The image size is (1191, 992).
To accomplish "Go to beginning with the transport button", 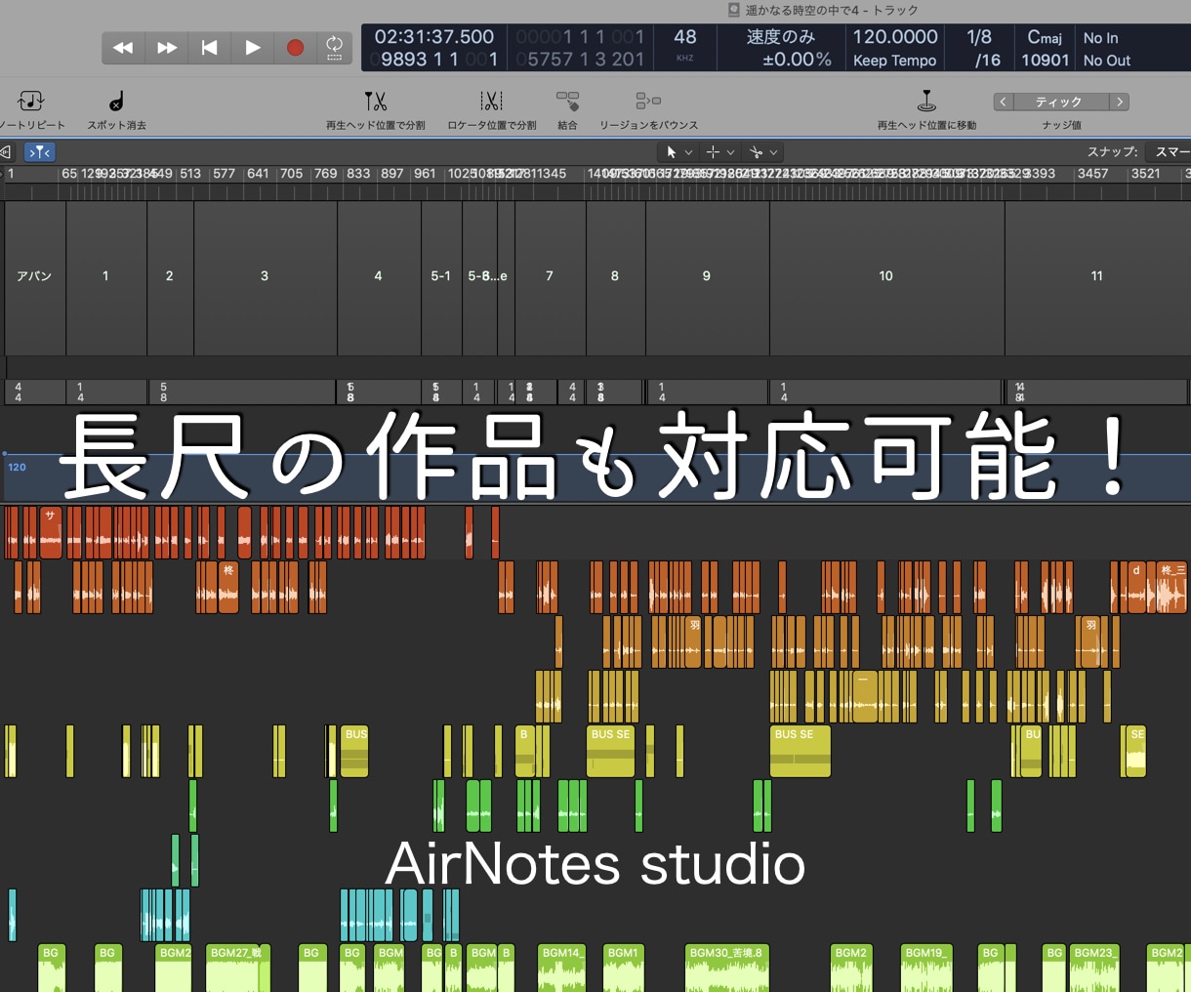I will pos(209,48).
